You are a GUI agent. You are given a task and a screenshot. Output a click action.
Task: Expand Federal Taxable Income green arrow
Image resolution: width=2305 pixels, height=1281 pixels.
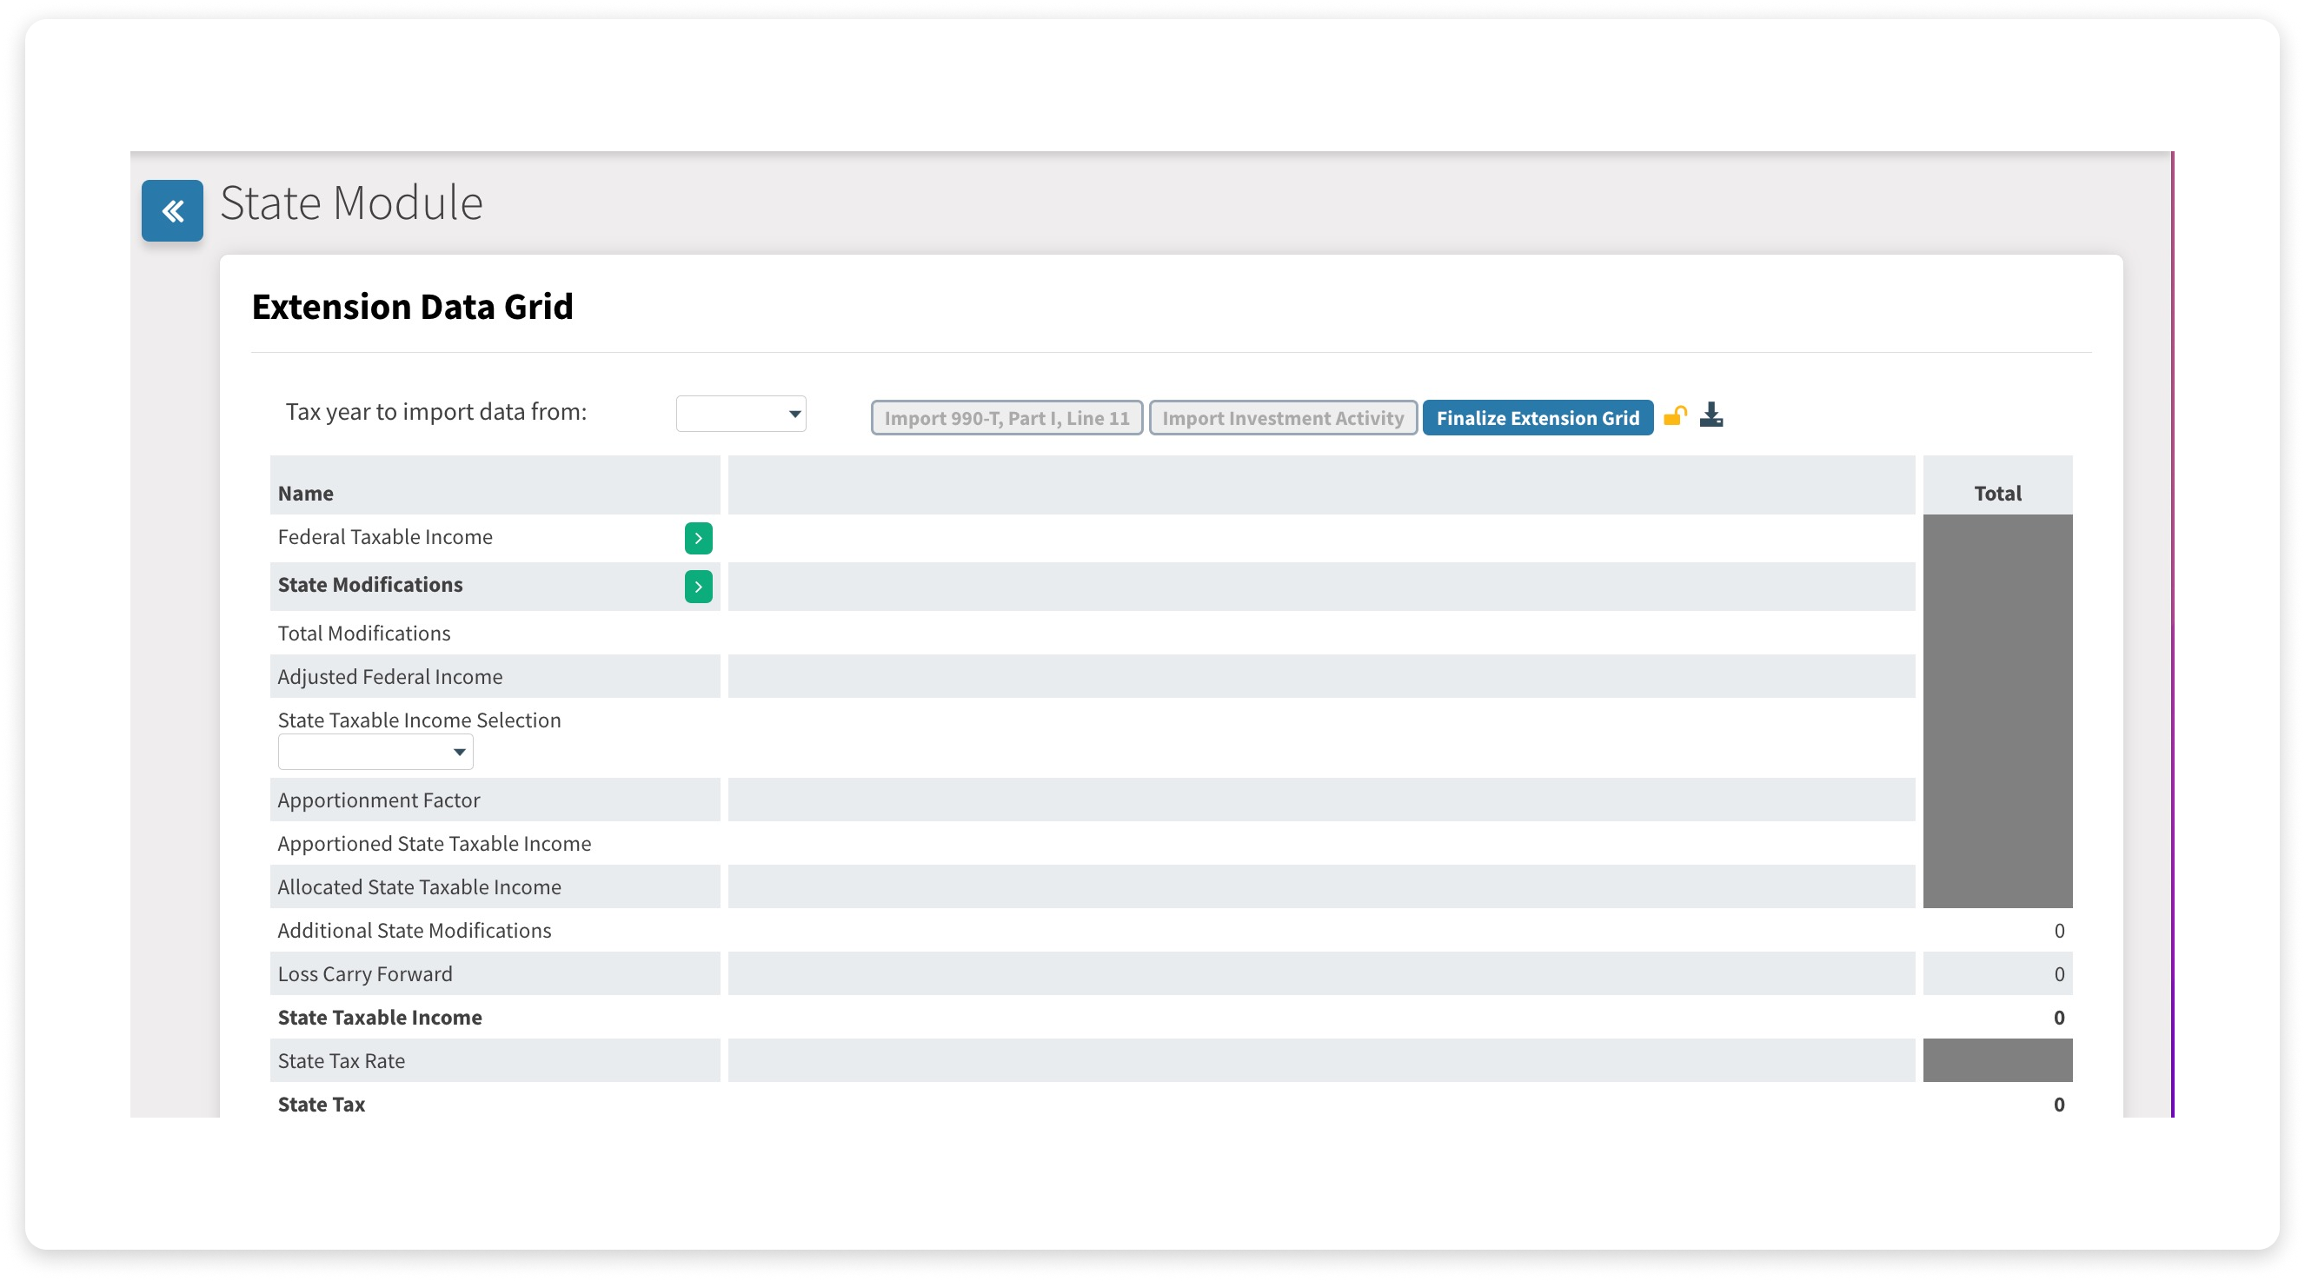[x=698, y=539]
